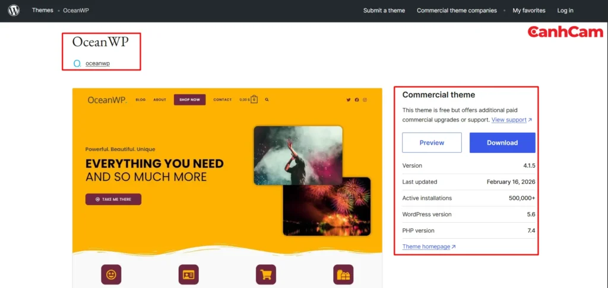Click the WordPress logo icon
The width and height of the screenshot is (608, 288).
[x=14, y=11]
